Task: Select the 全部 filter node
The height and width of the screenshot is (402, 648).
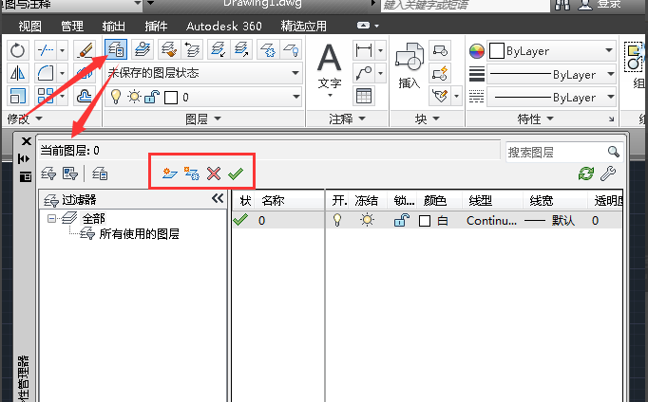Action: coord(93,218)
